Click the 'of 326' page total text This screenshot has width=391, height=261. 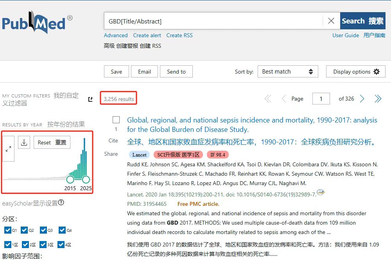[x=346, y=99]
